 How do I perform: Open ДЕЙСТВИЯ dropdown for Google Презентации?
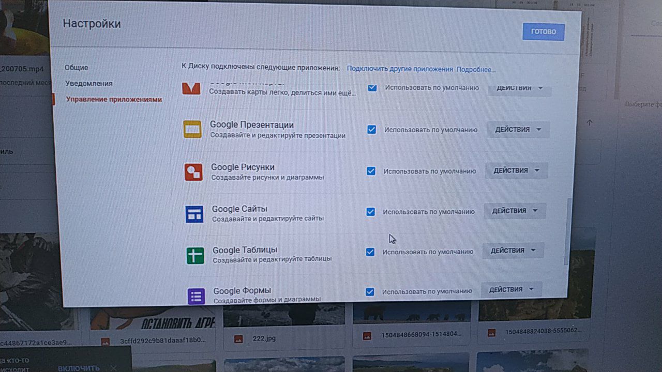point(518,129)
